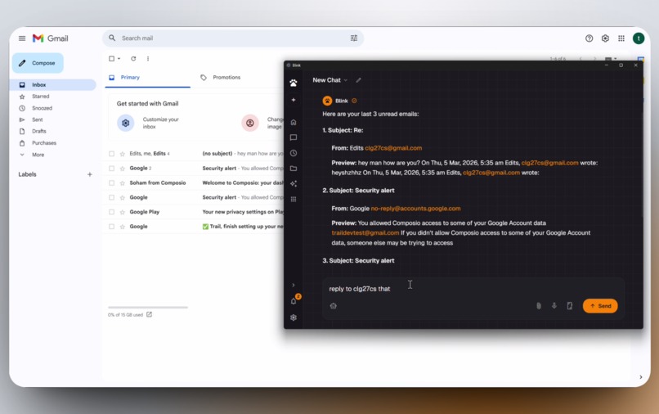
Task: Click the storage usage progress bar
Action: point(147,308)
